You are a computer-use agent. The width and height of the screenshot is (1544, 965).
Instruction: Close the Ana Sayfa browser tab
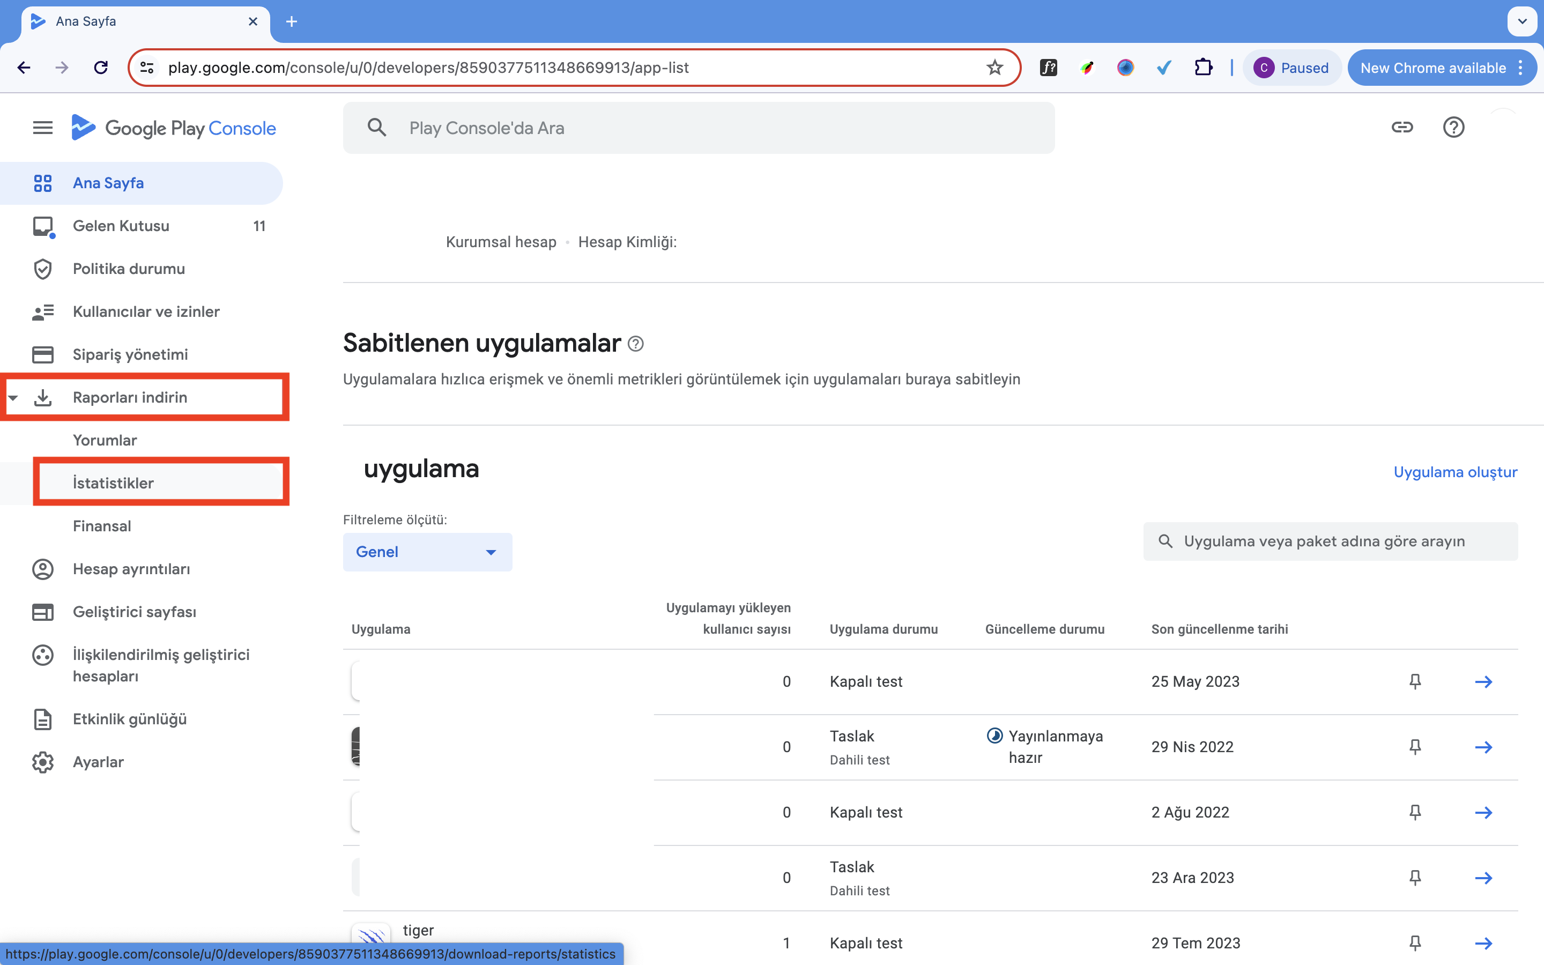click(253, 21)
